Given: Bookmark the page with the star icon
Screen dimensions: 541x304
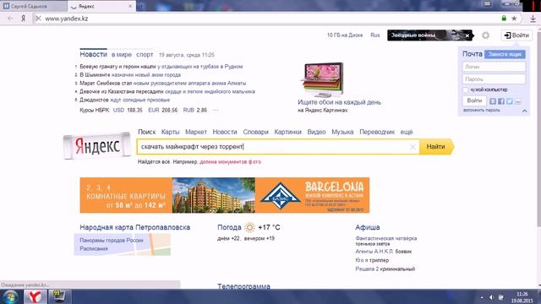Looking at the screenshot, I should click(514, 19).
